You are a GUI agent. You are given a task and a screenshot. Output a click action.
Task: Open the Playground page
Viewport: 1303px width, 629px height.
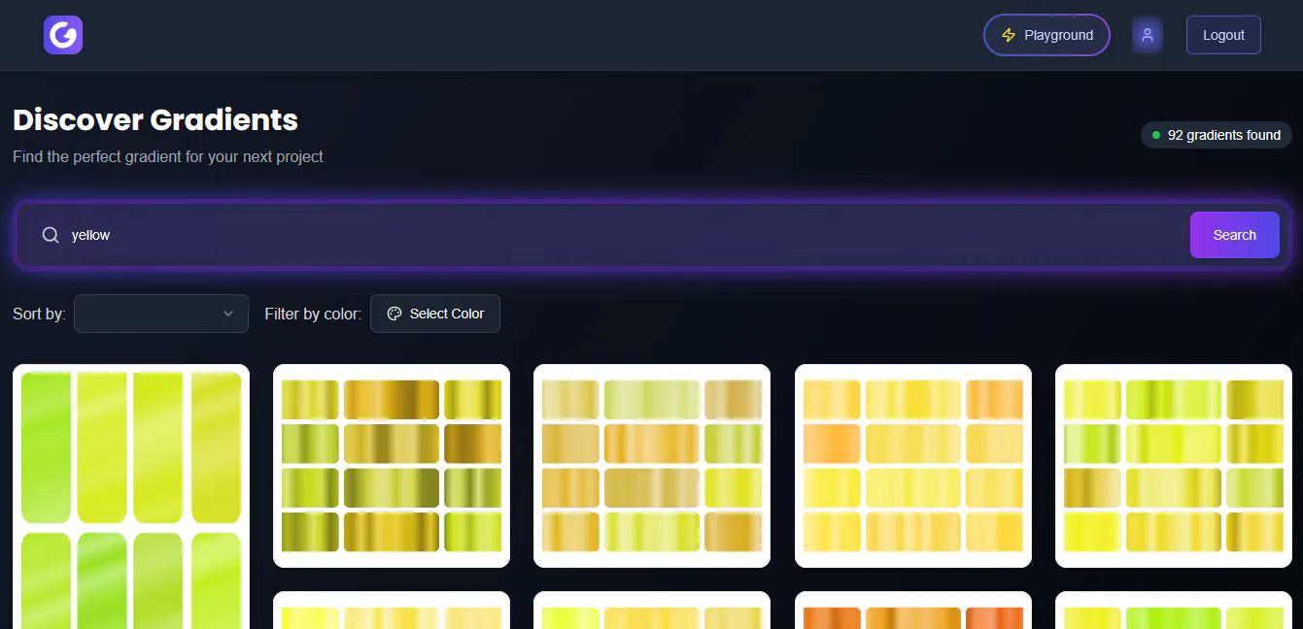pyautogui.click(x=1046, y=35)
